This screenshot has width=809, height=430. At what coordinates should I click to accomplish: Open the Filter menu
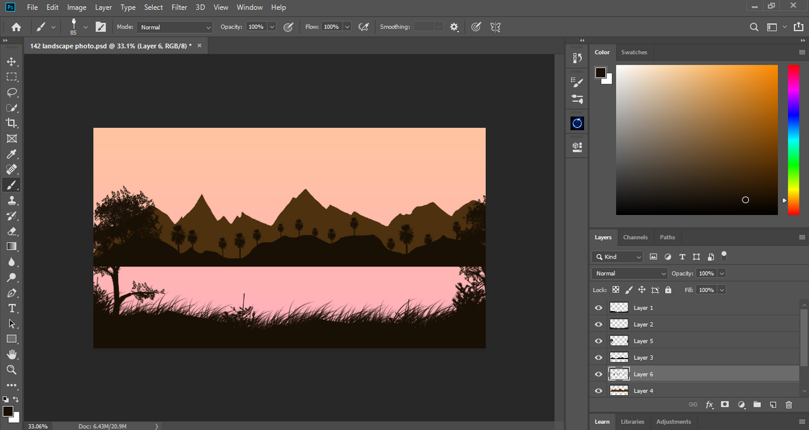pyautogui.click(x=179, y=8)
